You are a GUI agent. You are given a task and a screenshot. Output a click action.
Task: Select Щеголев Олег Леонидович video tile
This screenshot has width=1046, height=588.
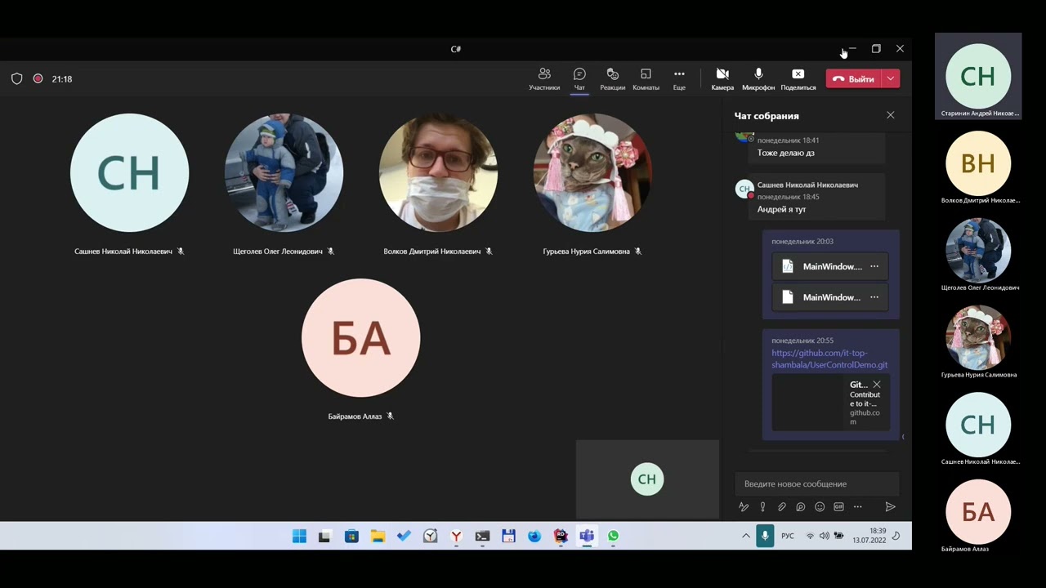click(x=284, y=173)
